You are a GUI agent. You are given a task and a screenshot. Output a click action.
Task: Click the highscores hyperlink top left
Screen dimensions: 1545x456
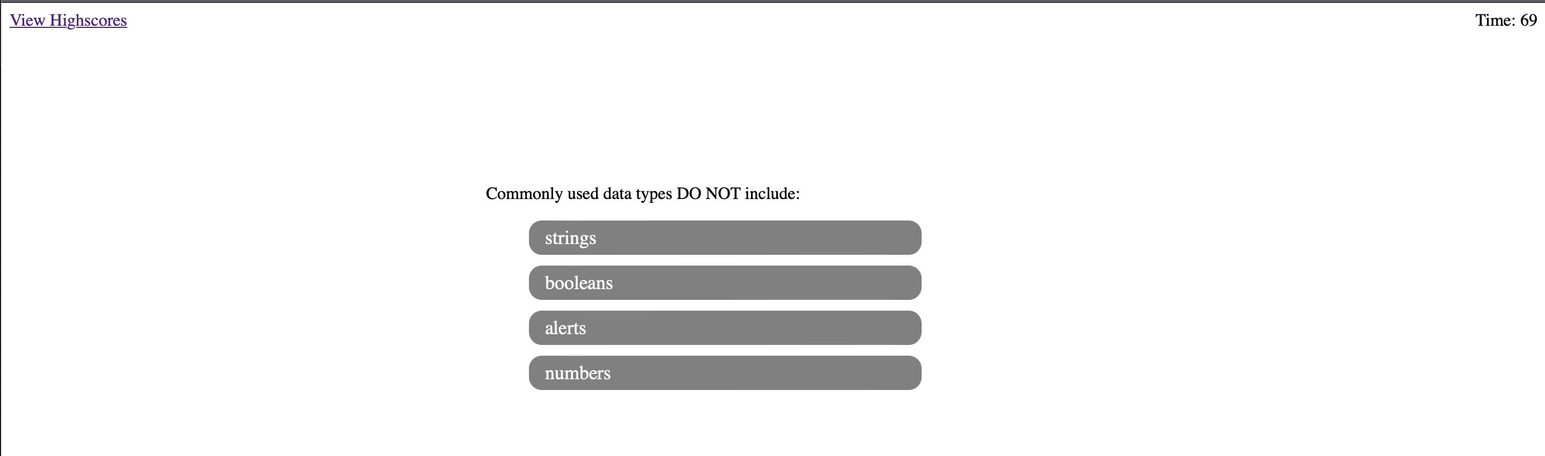[x=68, y=20]
